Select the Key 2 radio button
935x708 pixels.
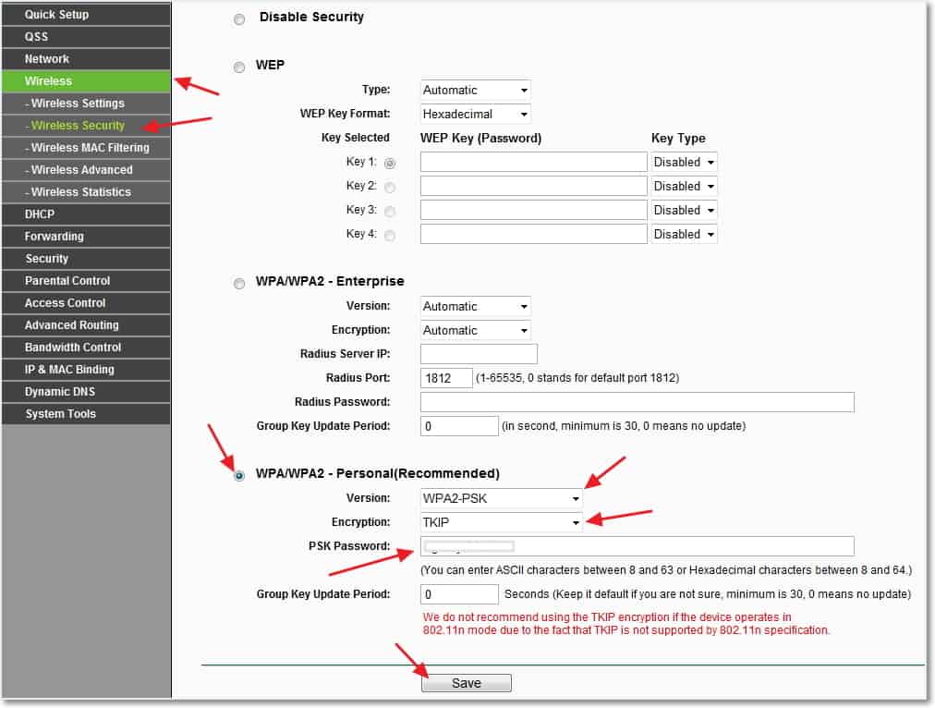pos(390,188)
